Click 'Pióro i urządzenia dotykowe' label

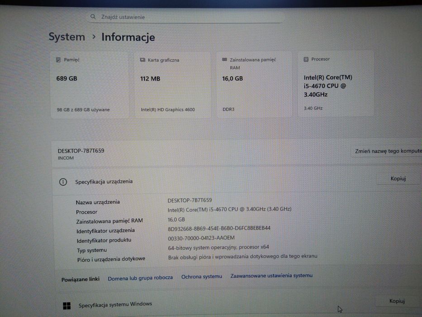111,259
